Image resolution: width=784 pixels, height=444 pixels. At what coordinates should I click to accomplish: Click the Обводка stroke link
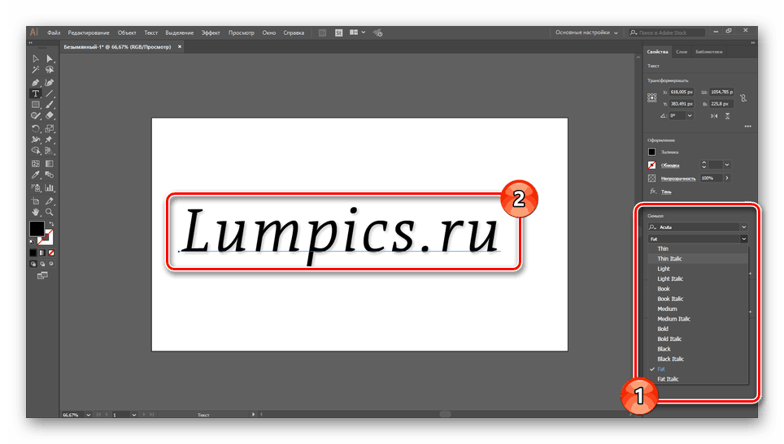point(671,165)
